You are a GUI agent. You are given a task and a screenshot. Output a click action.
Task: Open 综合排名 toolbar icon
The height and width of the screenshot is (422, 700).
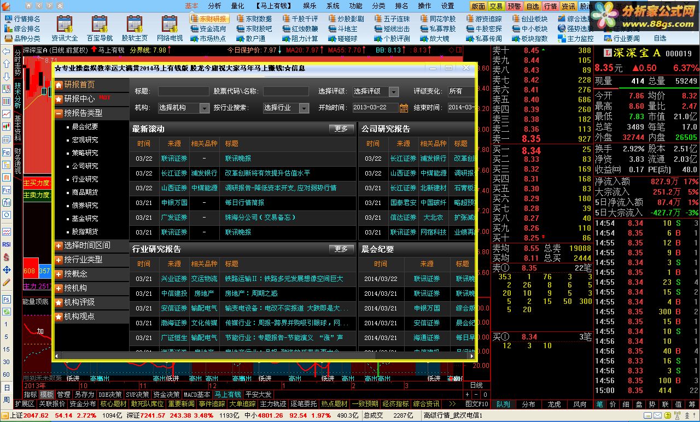22,28
